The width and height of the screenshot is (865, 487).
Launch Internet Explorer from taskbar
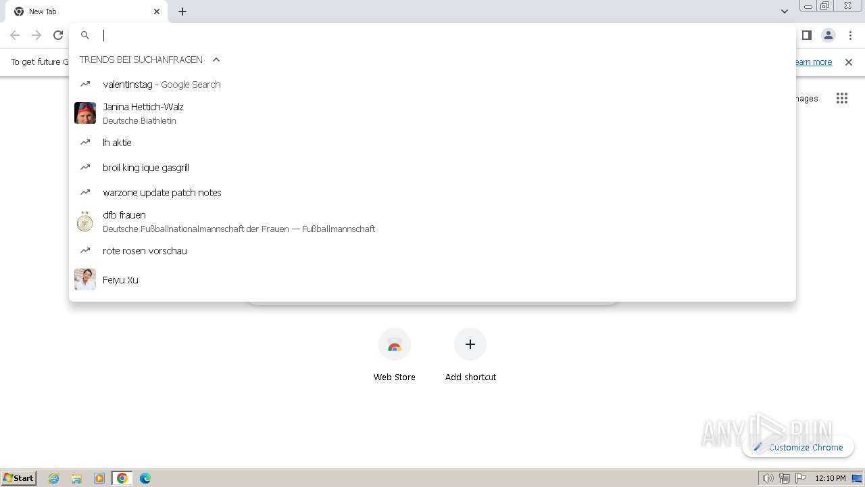click(54, 478)
